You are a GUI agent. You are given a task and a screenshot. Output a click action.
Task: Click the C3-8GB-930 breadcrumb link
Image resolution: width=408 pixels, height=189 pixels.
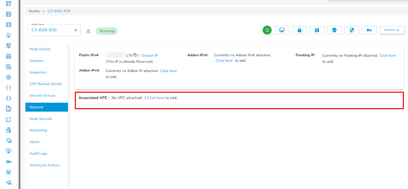(x=59, y=11)
